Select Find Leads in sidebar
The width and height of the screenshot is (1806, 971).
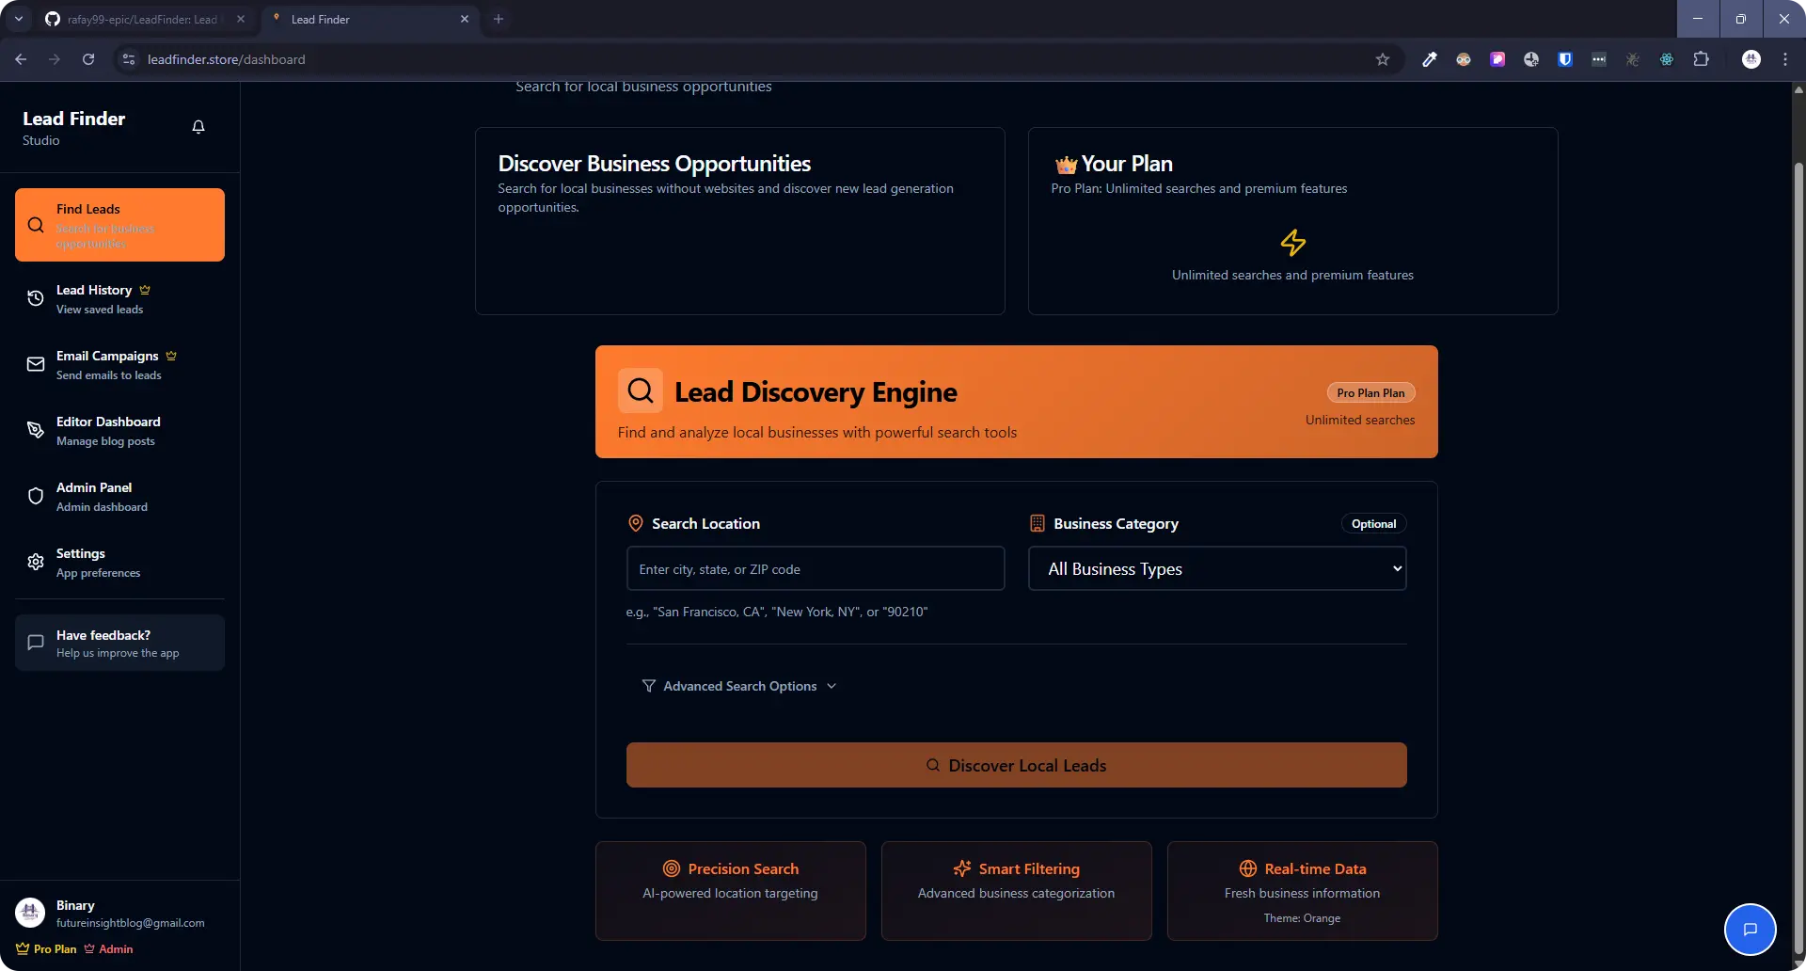click(x=119, y=225)
